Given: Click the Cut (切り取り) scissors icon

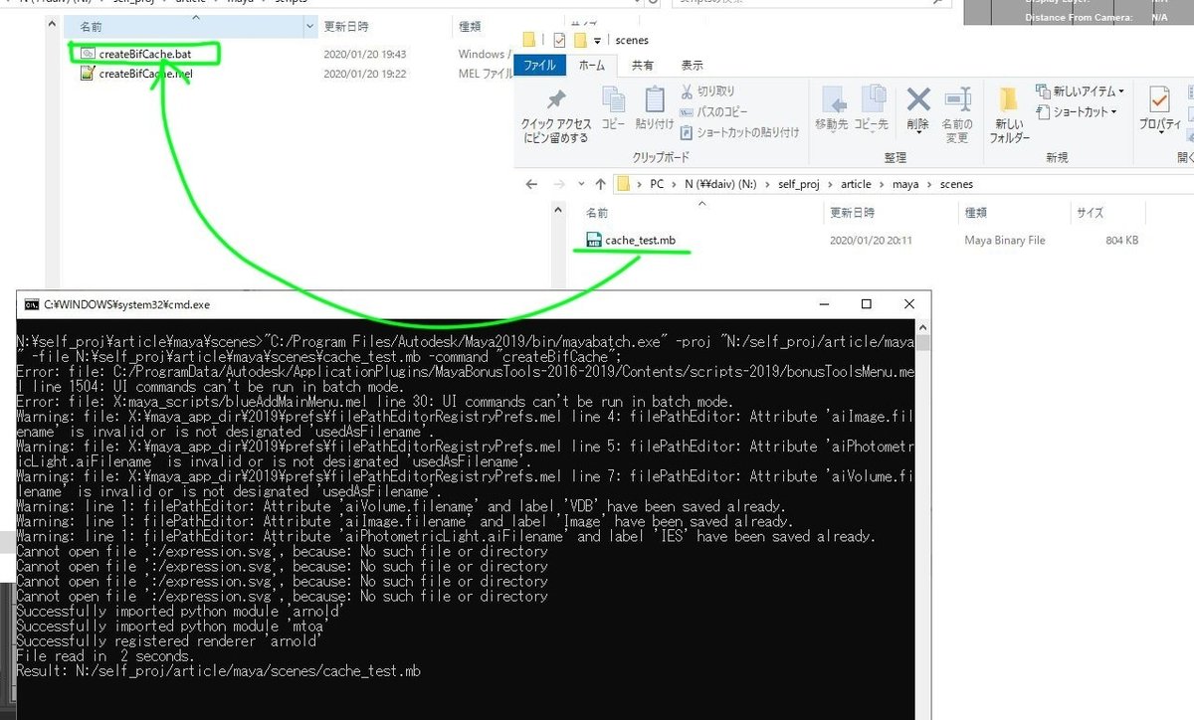Looking at the screenshot, I should pos(687,91).
